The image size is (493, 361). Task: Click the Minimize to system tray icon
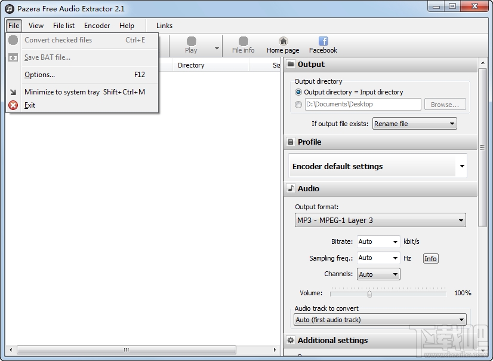coord(13,92)
